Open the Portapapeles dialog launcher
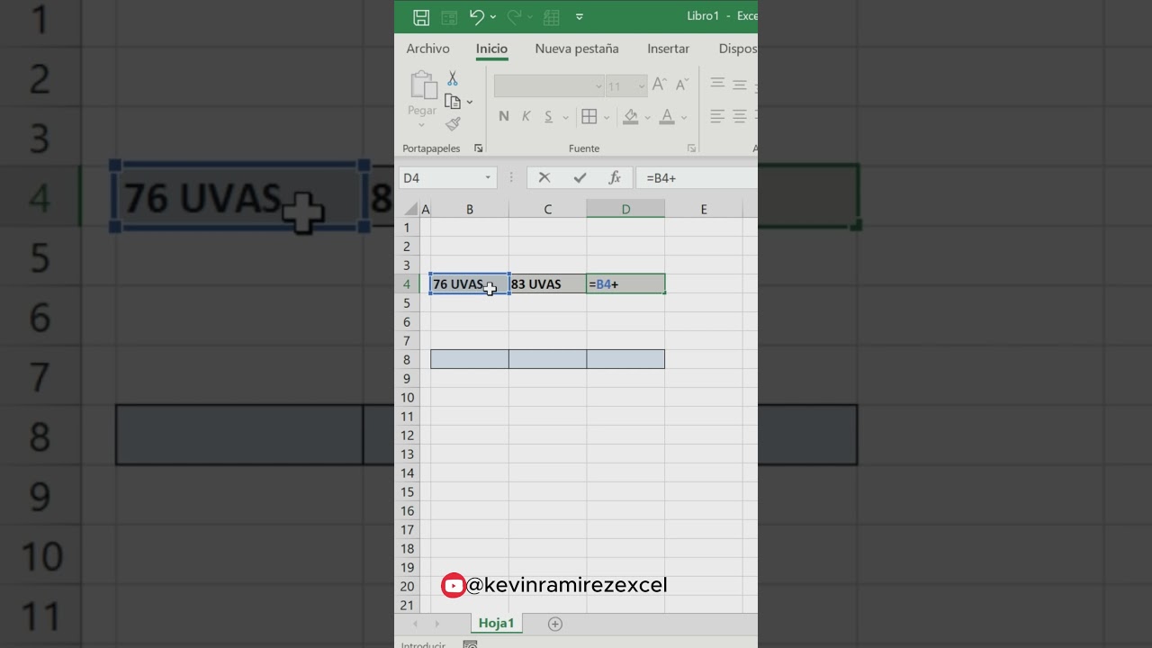The image size is (1152, 648). tap(478, 148)
